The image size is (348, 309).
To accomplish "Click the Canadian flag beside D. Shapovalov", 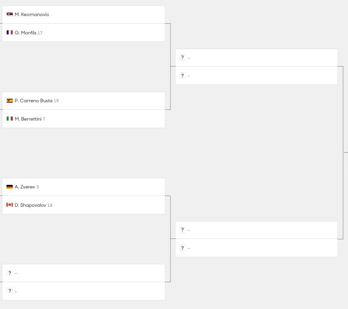I will click(x=9, y=205).
